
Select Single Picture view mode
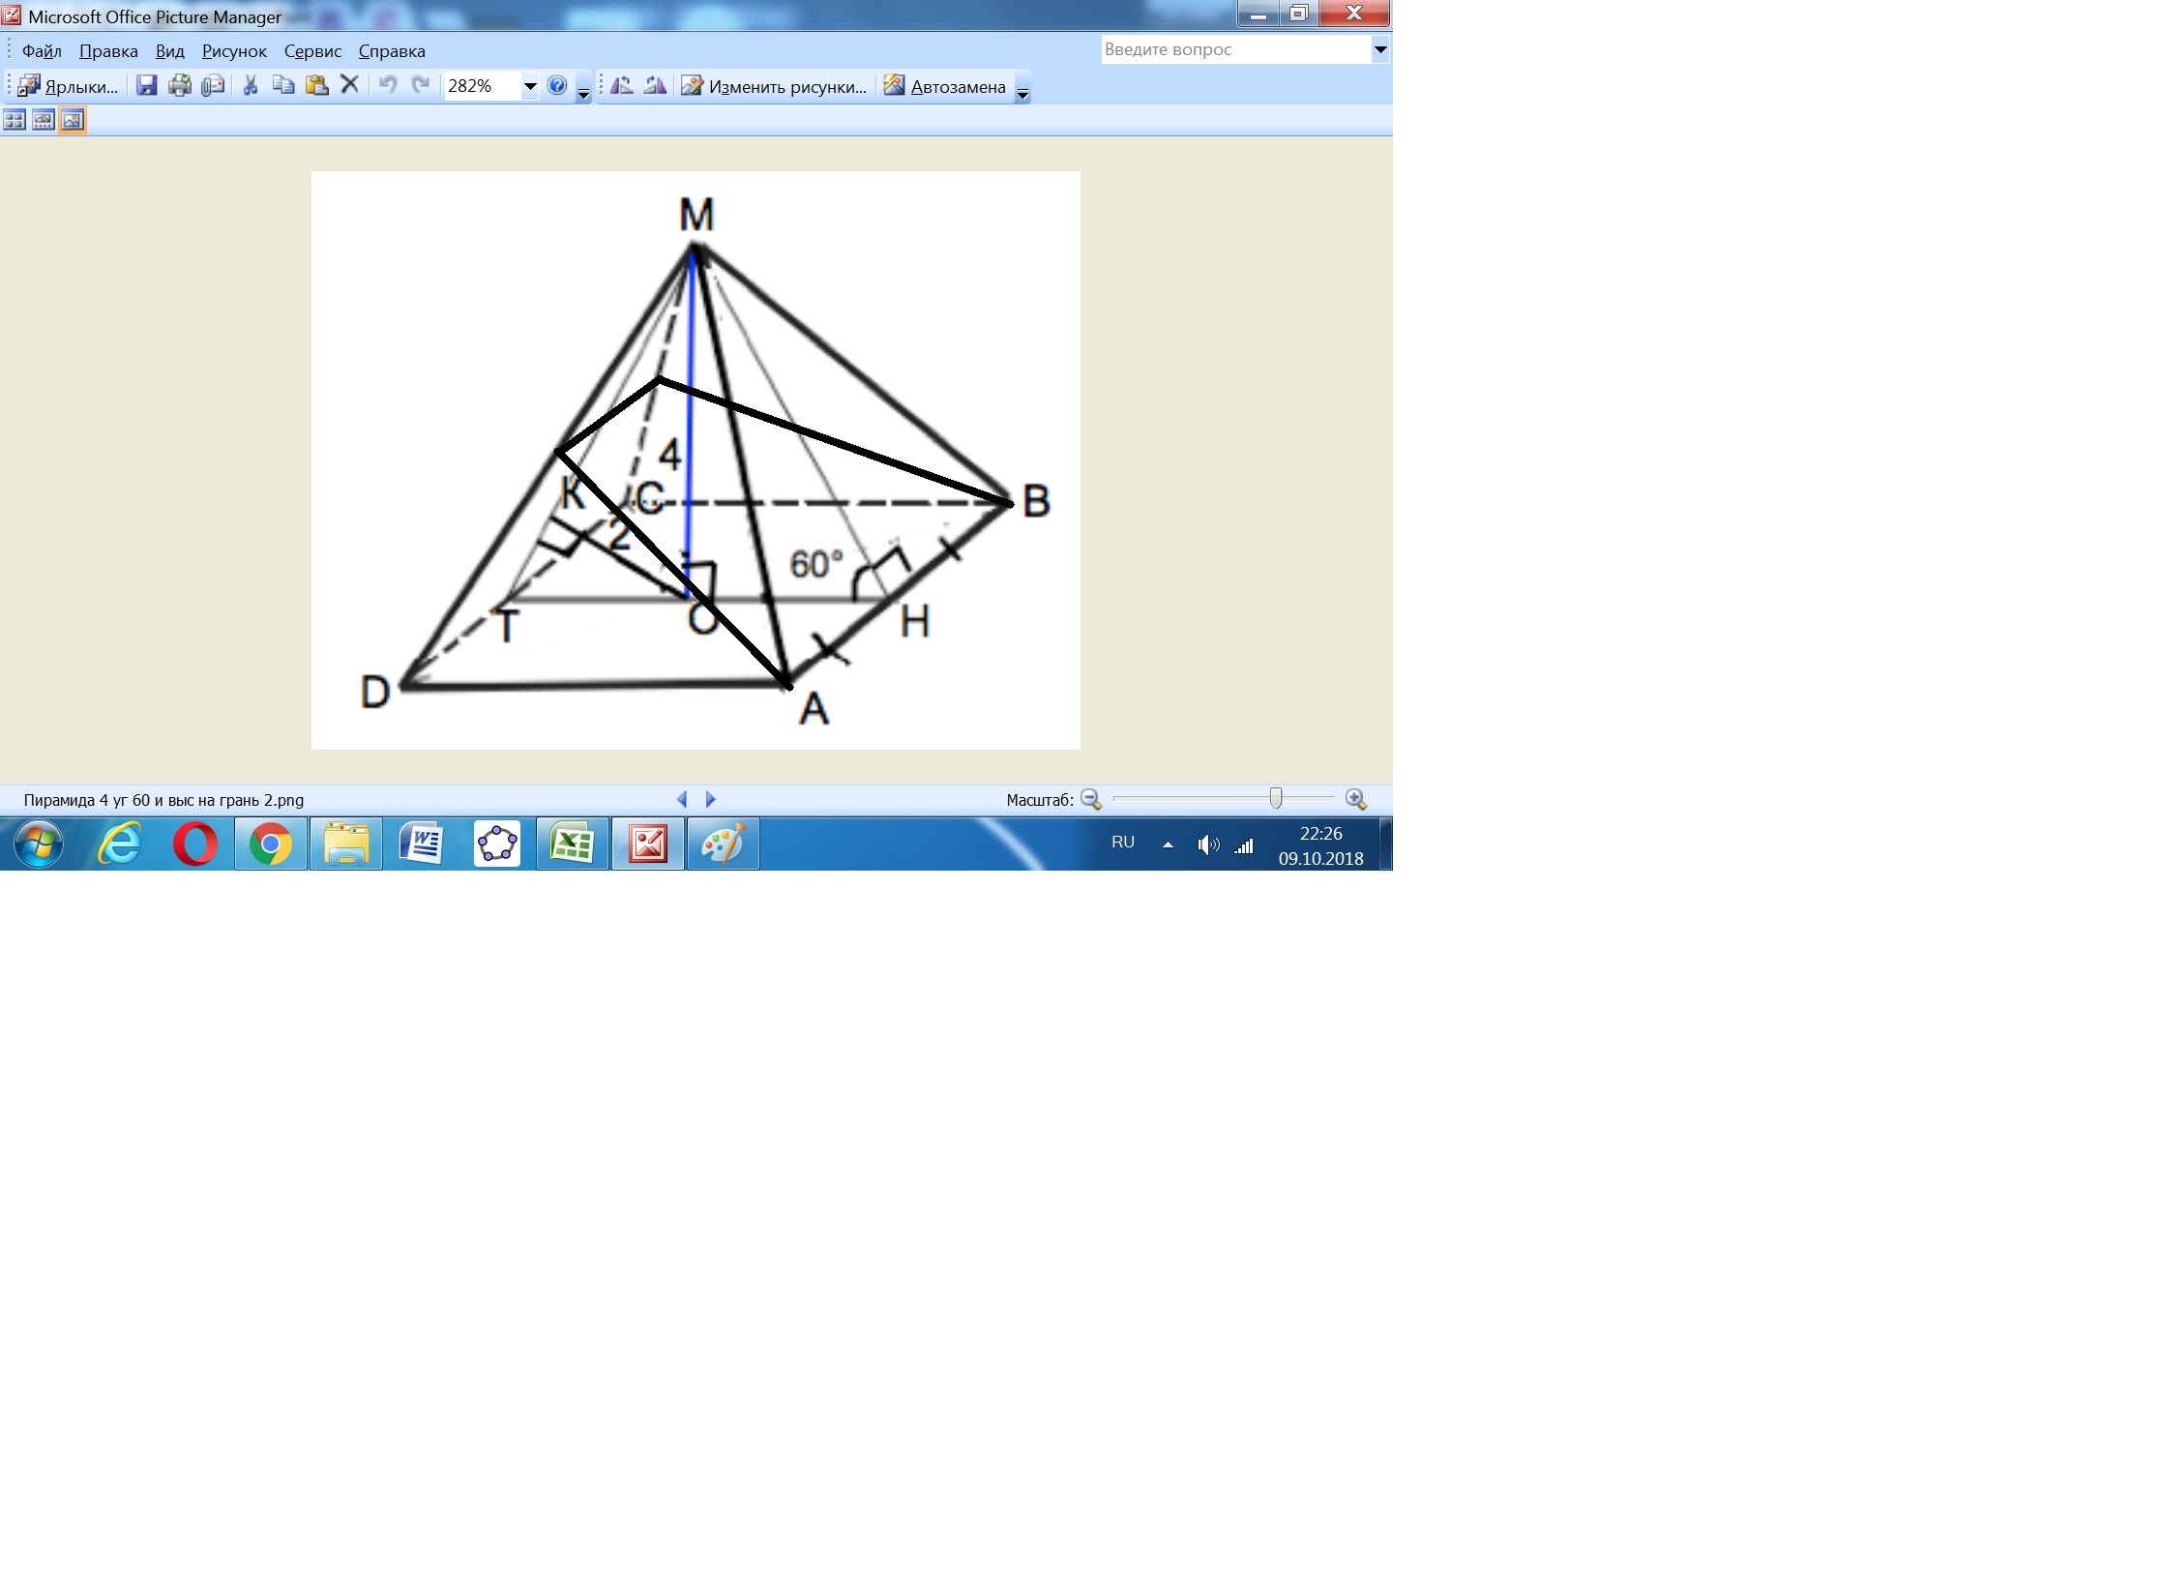(73, 120)
